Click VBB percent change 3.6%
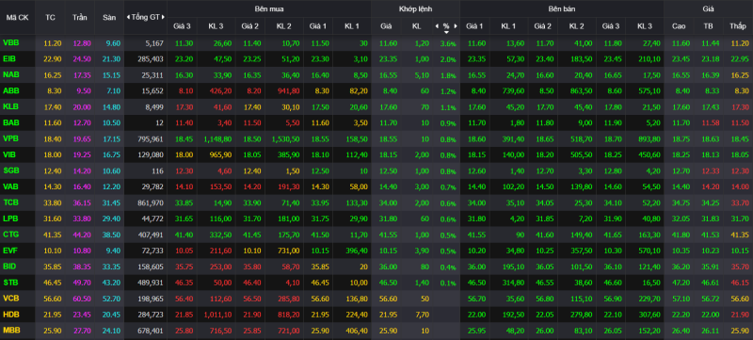The width and height of the screenshot is (753, 340). 448,43
